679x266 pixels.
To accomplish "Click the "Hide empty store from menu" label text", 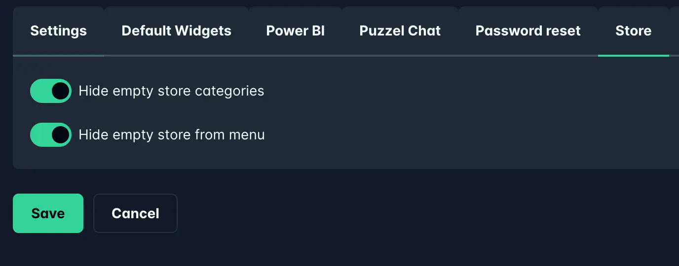I will (172, 135).
